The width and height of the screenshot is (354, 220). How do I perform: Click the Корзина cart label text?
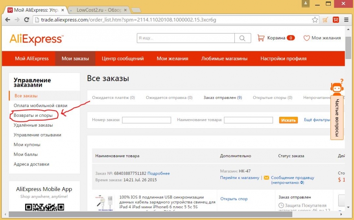(276, 38)
